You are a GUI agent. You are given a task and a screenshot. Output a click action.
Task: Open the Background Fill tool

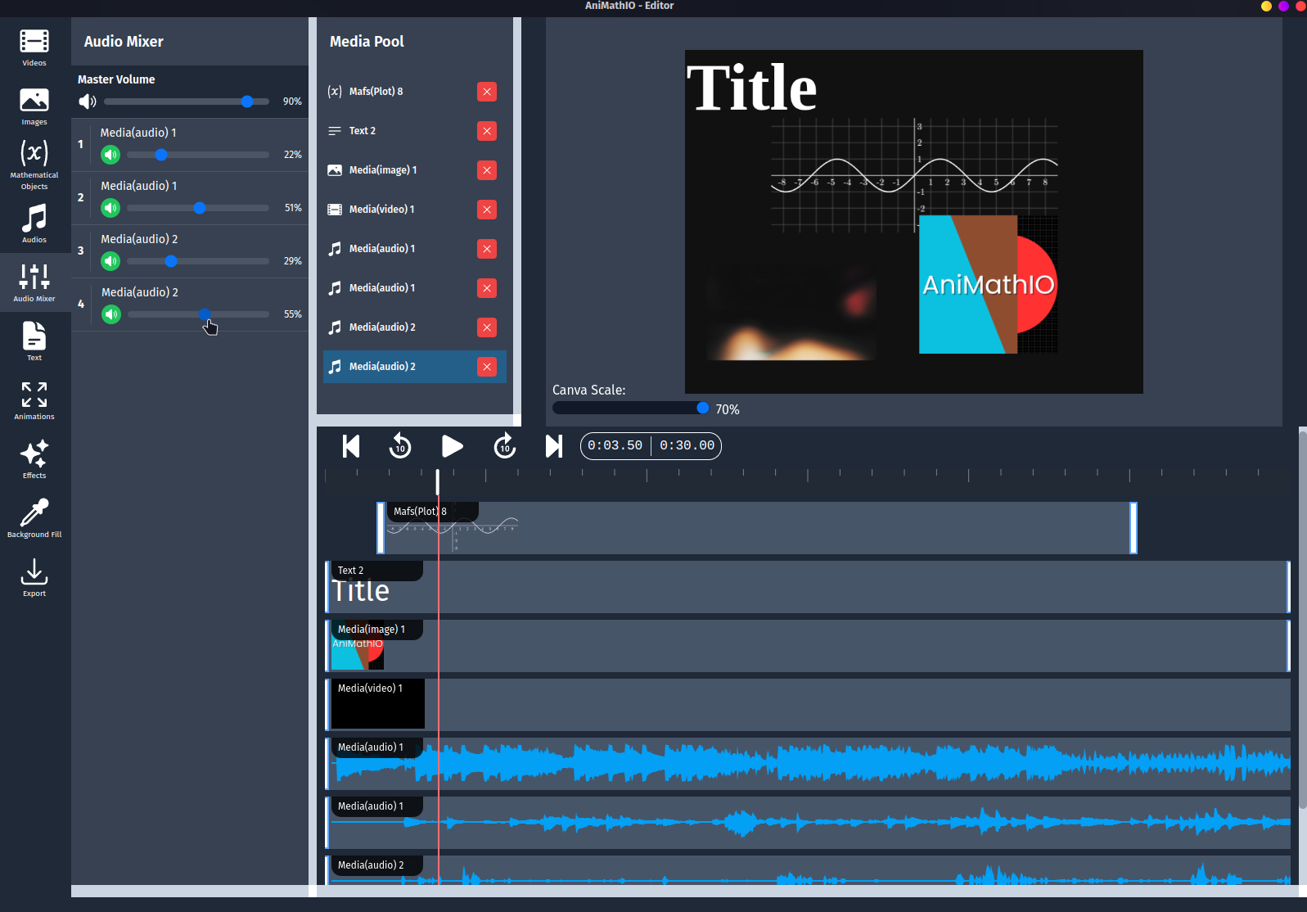click(x=34, y=519)
